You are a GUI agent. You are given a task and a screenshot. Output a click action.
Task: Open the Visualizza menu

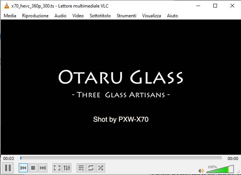tap(152, 16)
